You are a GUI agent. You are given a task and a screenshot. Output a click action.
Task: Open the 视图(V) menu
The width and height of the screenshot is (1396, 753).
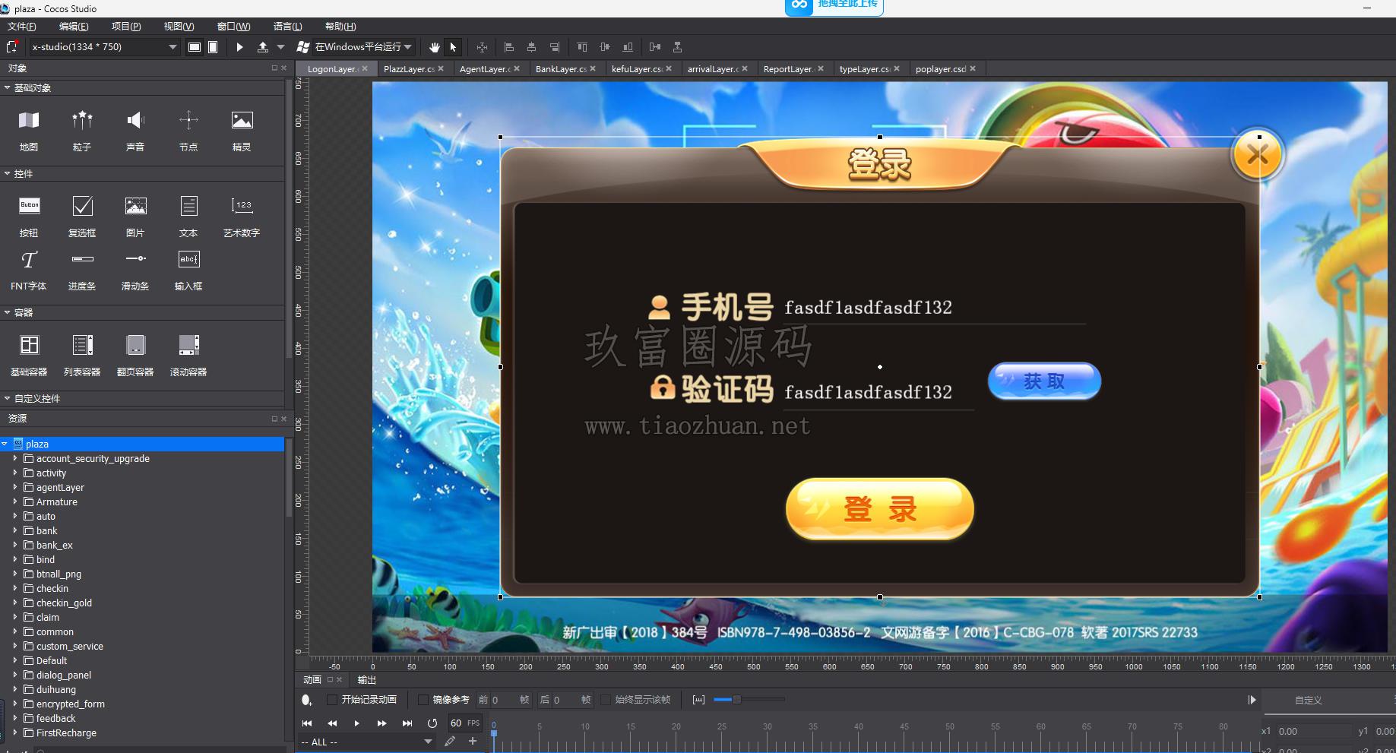coord(179,27)
